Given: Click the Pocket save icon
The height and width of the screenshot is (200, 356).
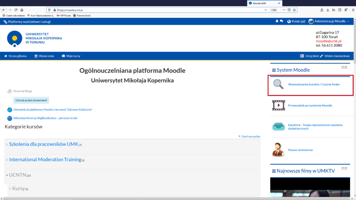Looking at the screenshot, I should click(289, 10).
